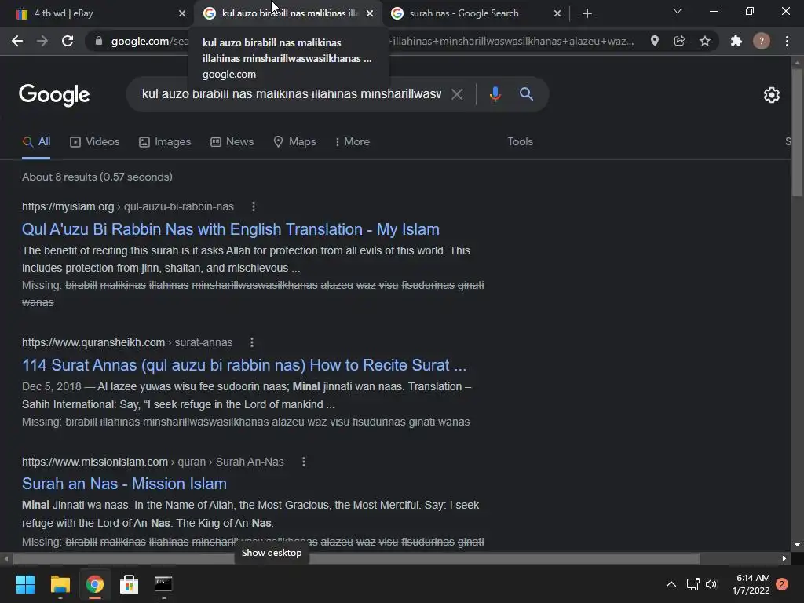The image size is (804, 603).
Task: Open a new browser tab
Action: [x=587, y=13]
